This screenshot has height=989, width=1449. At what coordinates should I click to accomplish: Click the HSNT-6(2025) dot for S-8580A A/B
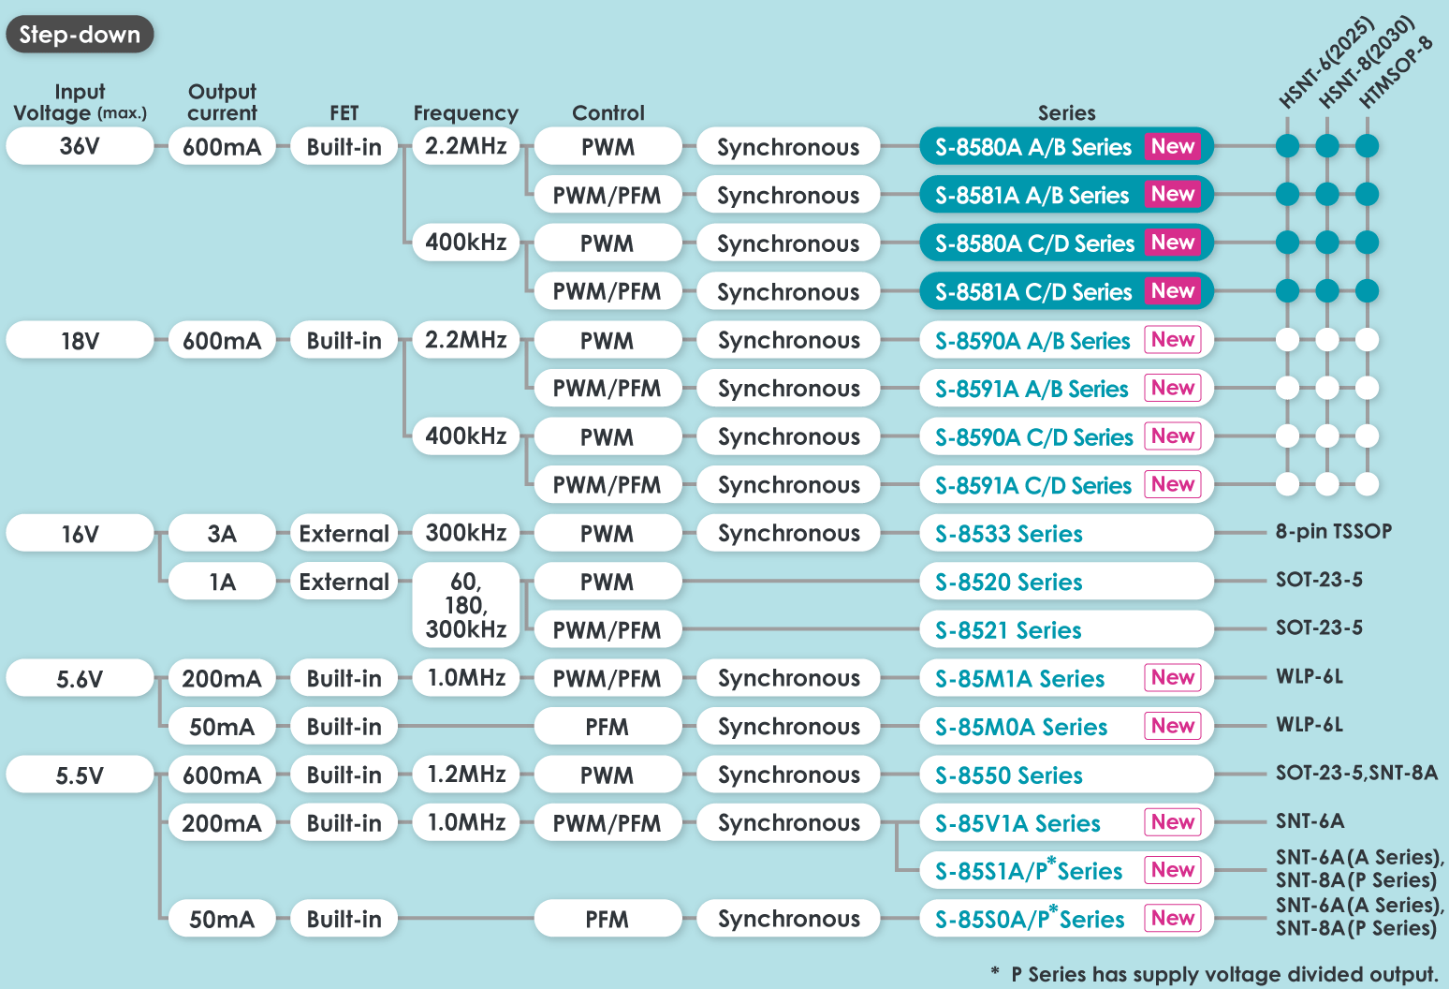click(1288, 146)
